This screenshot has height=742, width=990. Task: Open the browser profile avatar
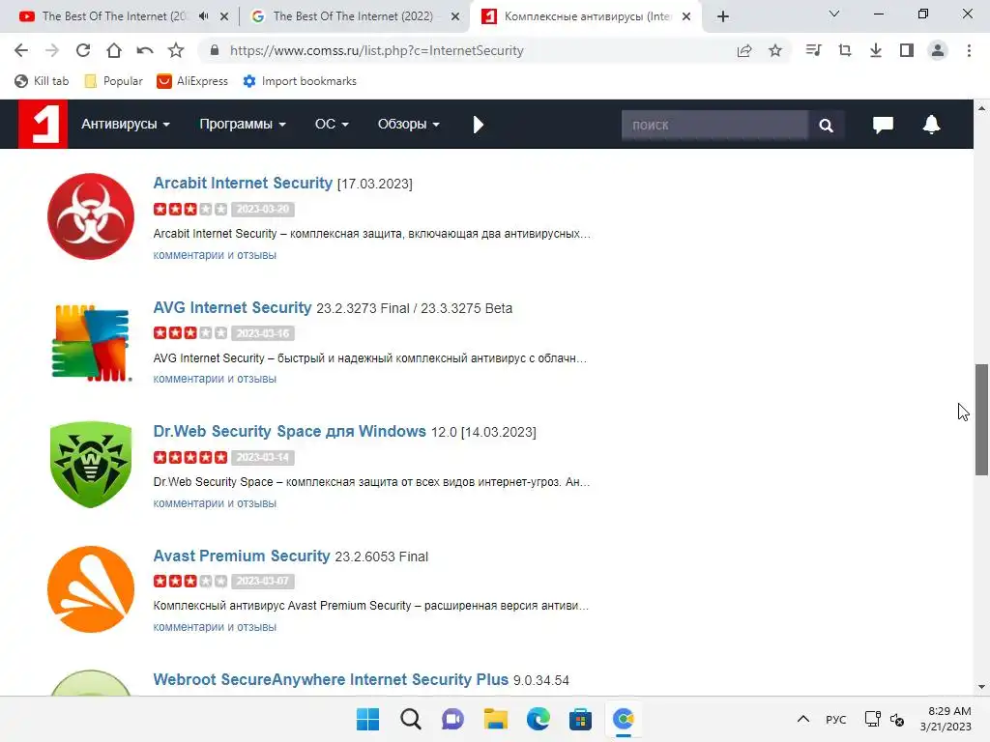[938, 50]
